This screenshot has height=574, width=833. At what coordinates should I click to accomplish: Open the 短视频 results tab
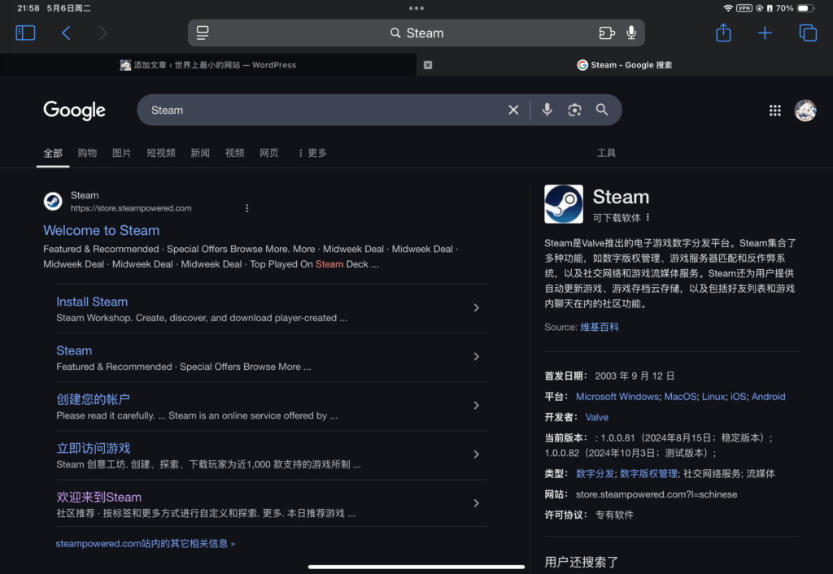(161, 153)
